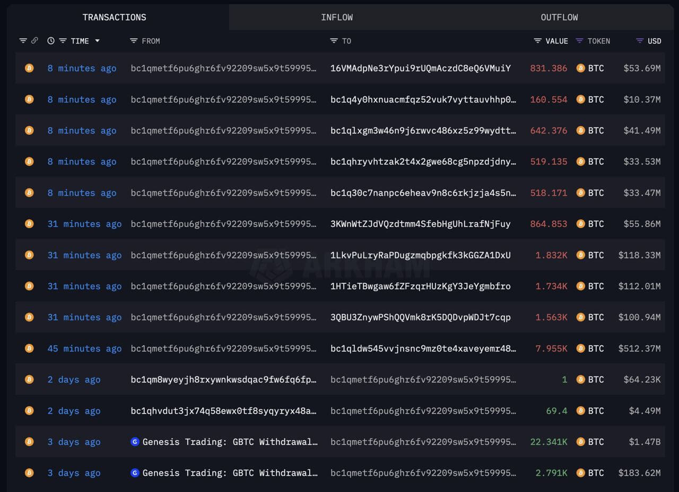
Task: Select the TRANSACTIONS tab
Action: pos(115,17)
